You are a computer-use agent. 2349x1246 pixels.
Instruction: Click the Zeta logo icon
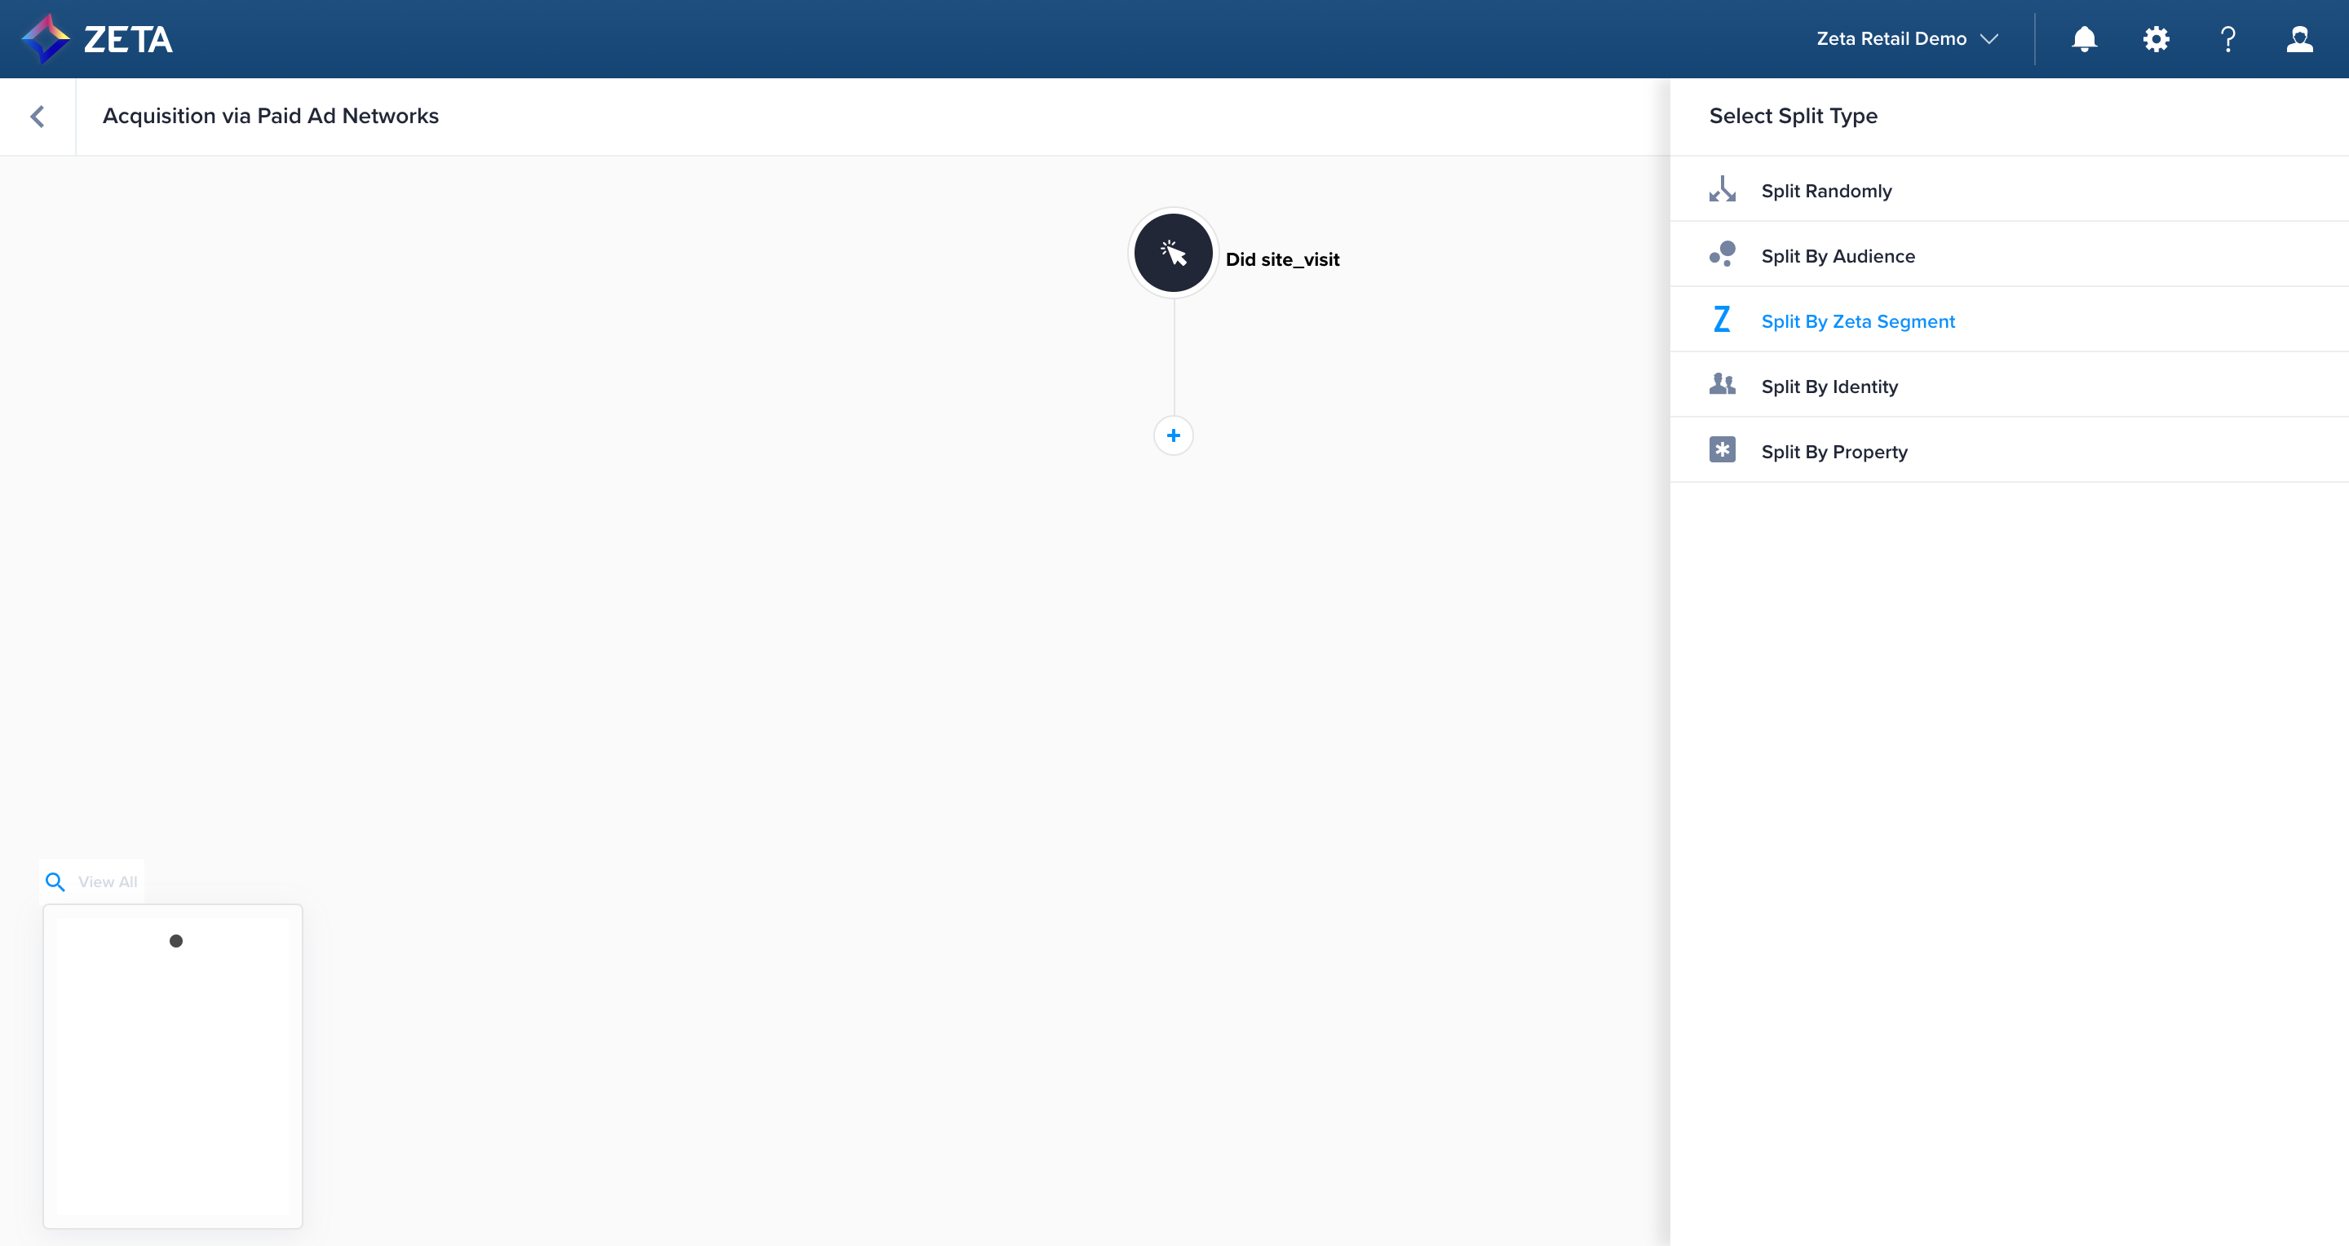(x=46, y=39)
